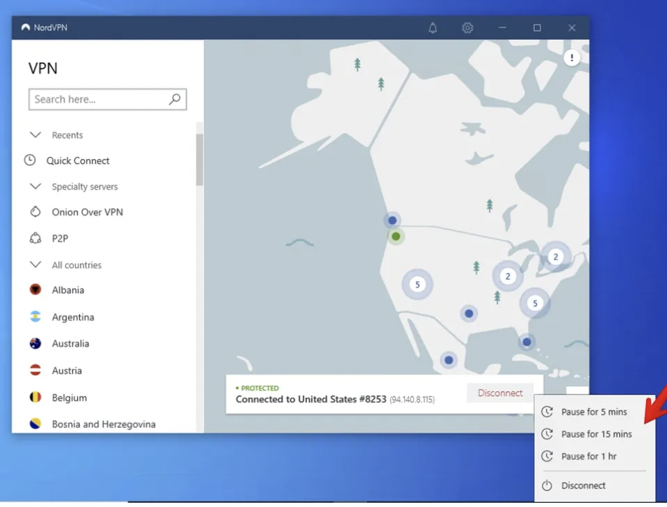667x507 pixels.
Task: Select the Albania flag icon
Action: tap(35, 290)
